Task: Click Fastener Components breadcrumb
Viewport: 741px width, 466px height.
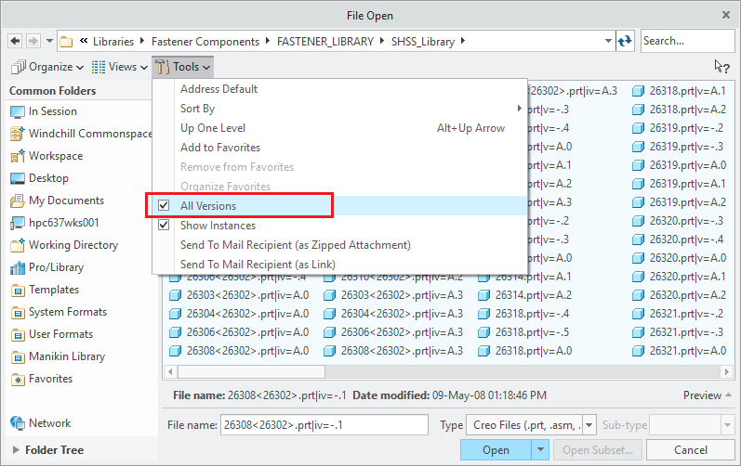Action: tap(205, 42)
